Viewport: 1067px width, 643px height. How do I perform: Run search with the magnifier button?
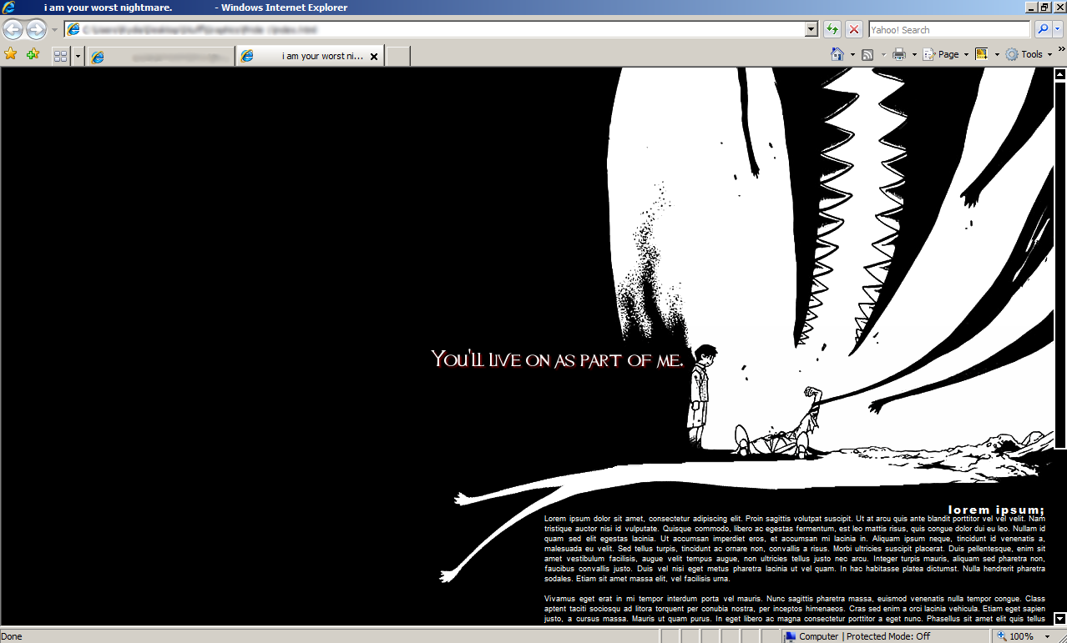coord(1043,29)
